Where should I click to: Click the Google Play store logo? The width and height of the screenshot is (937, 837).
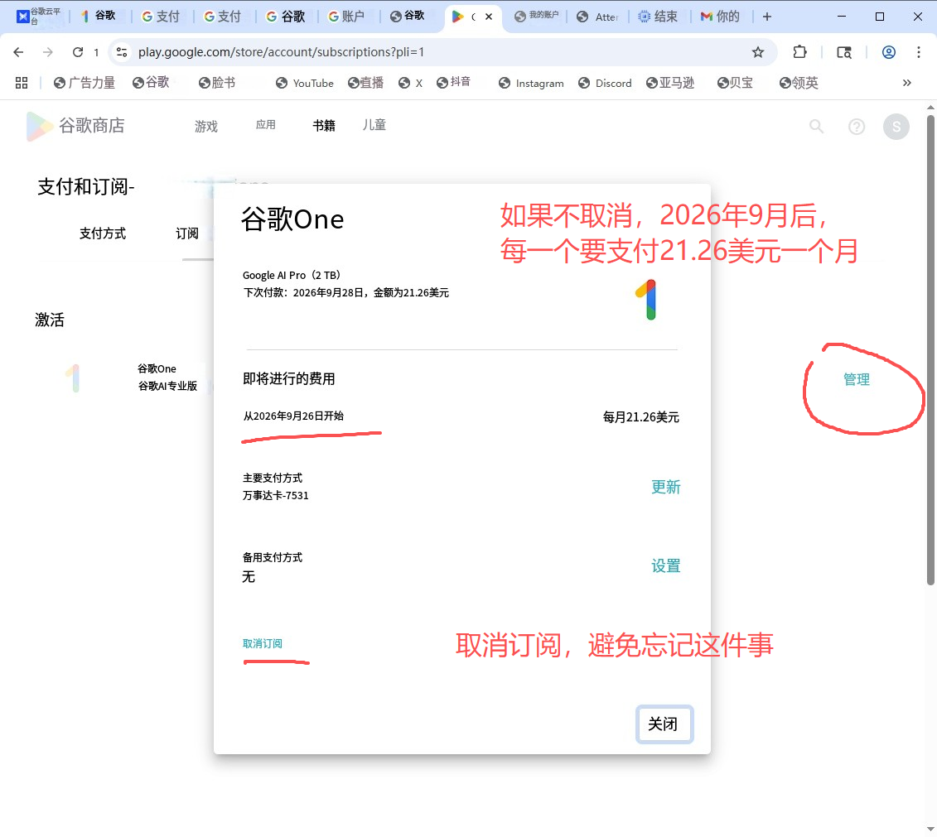(40, 126)
